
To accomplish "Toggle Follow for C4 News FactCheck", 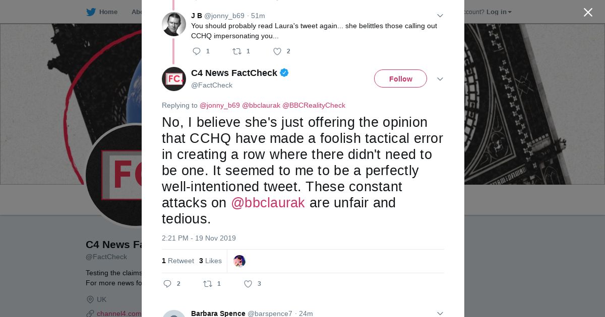I will [400, 79].
